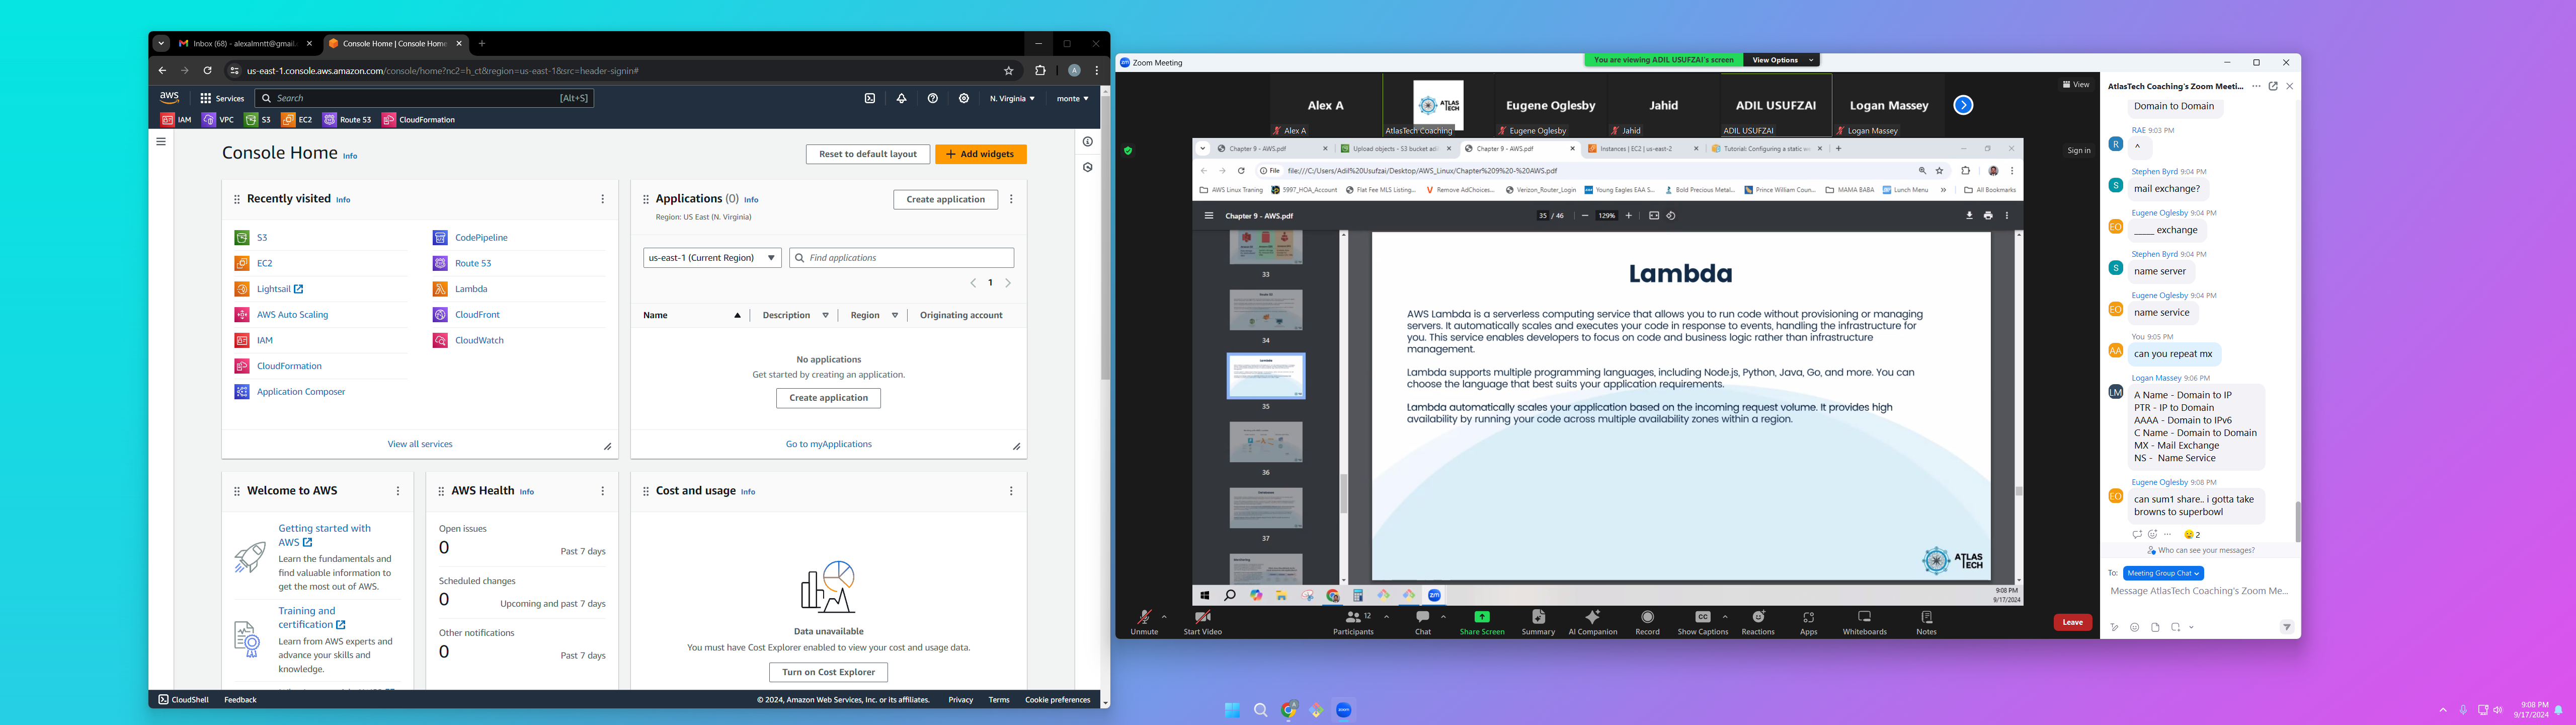Open the AWS Services menu
This screenshot has width=2576, height=725.
(x=222, y=98)
